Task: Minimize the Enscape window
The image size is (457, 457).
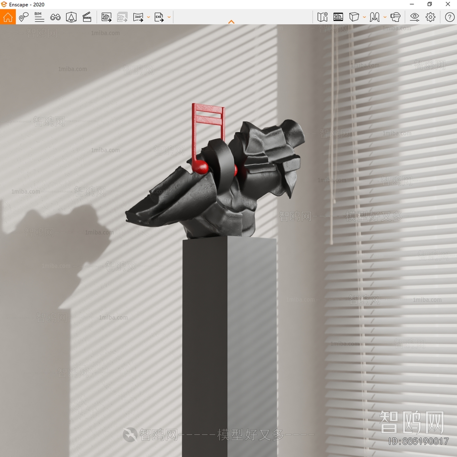Action: point(412,4)
